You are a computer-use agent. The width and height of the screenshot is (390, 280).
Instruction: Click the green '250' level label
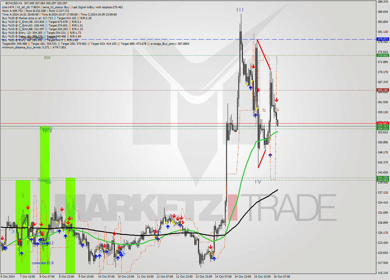coord(47,58)
